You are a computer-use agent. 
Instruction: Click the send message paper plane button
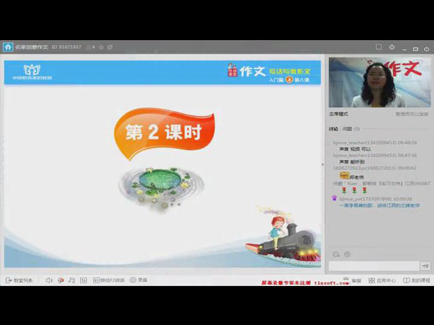[426, 265]
